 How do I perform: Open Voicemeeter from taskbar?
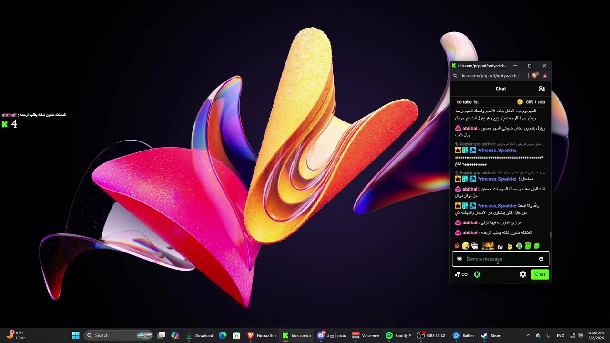(x=365, y=335)
